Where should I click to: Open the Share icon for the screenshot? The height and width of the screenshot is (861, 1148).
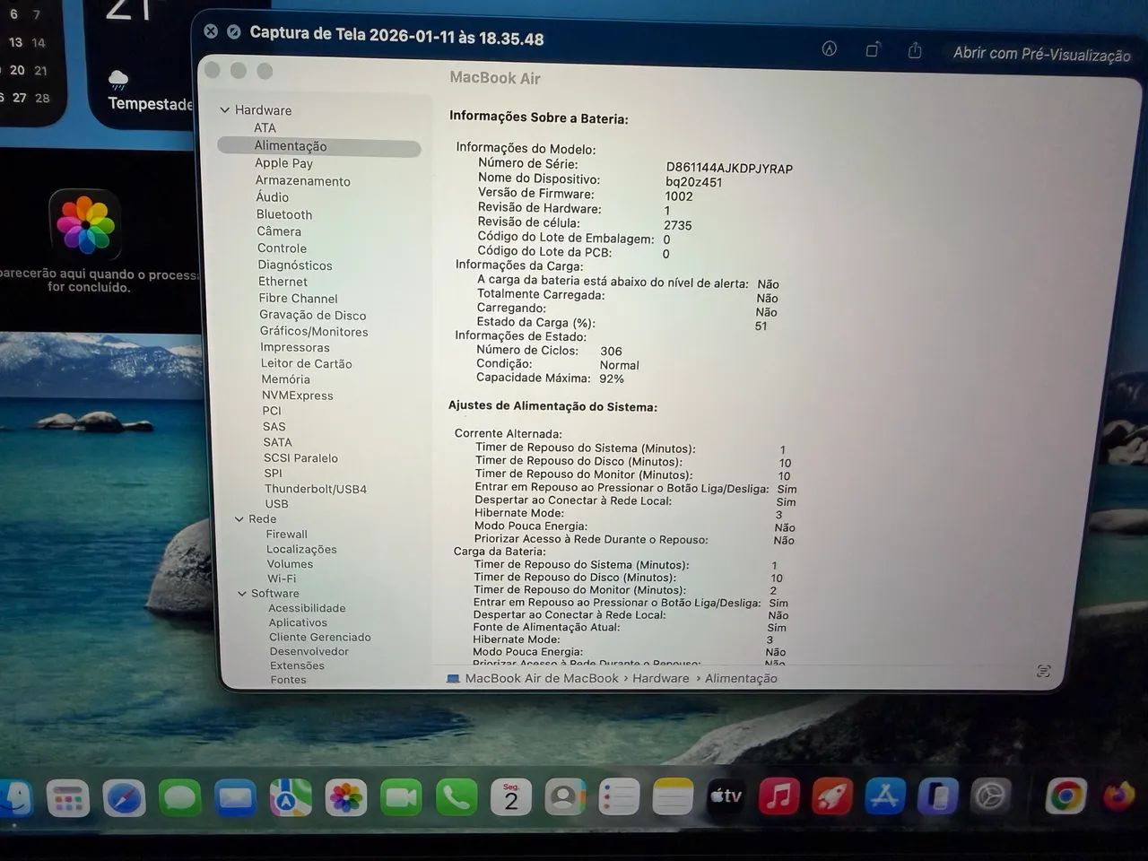coord(914,51)
